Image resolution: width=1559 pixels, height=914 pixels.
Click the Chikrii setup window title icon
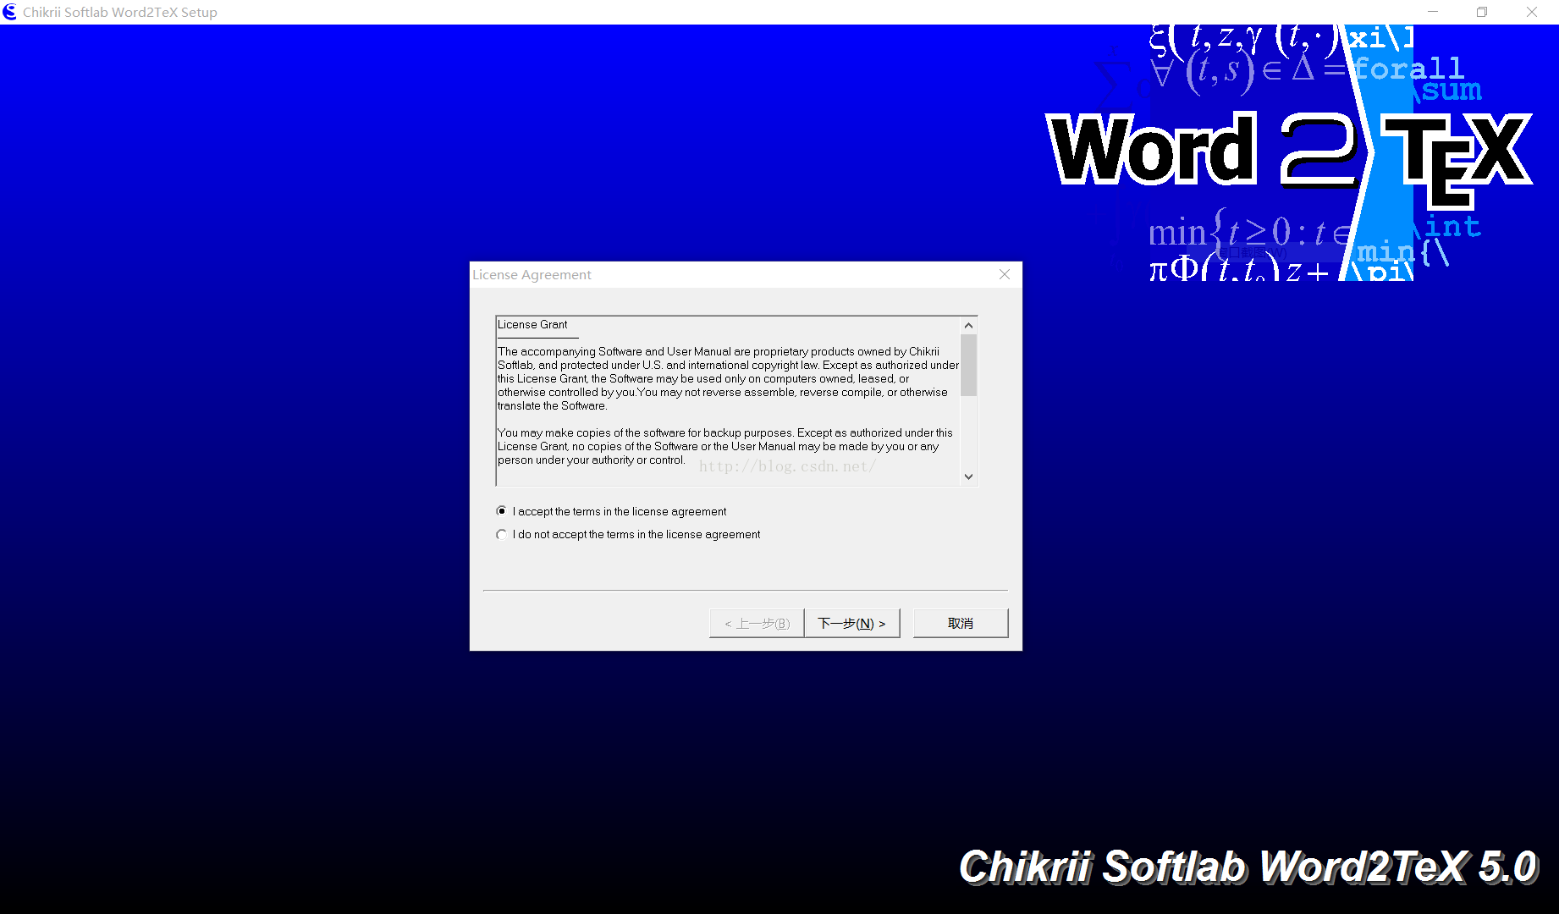[10, 12]
